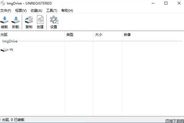Open the 收藏(A) menu
The height and width of the screenshot is (123, 184).
point(36,11)
